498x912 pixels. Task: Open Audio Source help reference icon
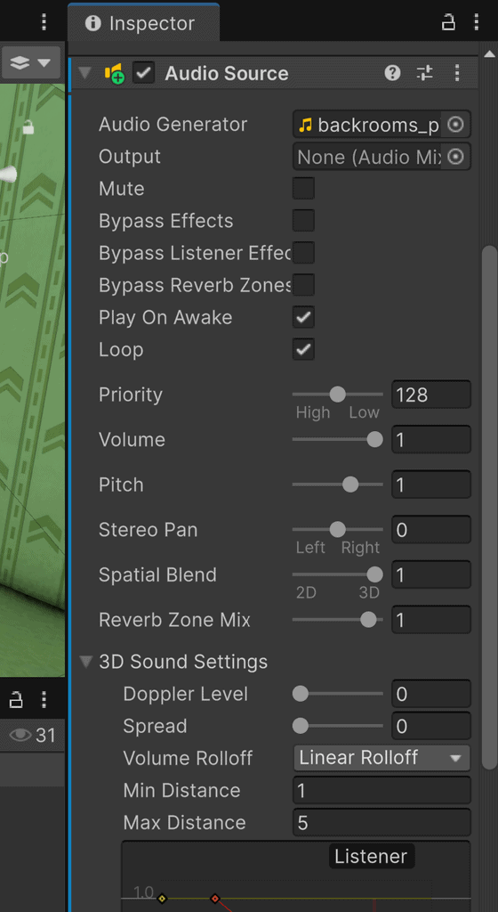(x=392, y=73)
